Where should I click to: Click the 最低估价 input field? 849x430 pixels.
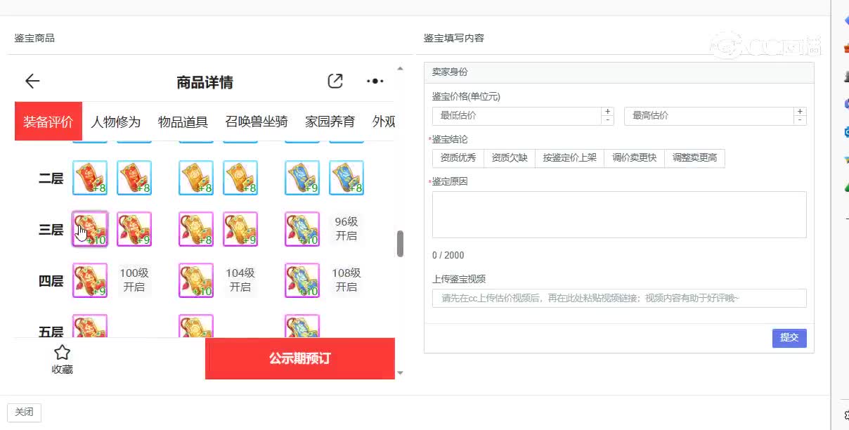517,116
